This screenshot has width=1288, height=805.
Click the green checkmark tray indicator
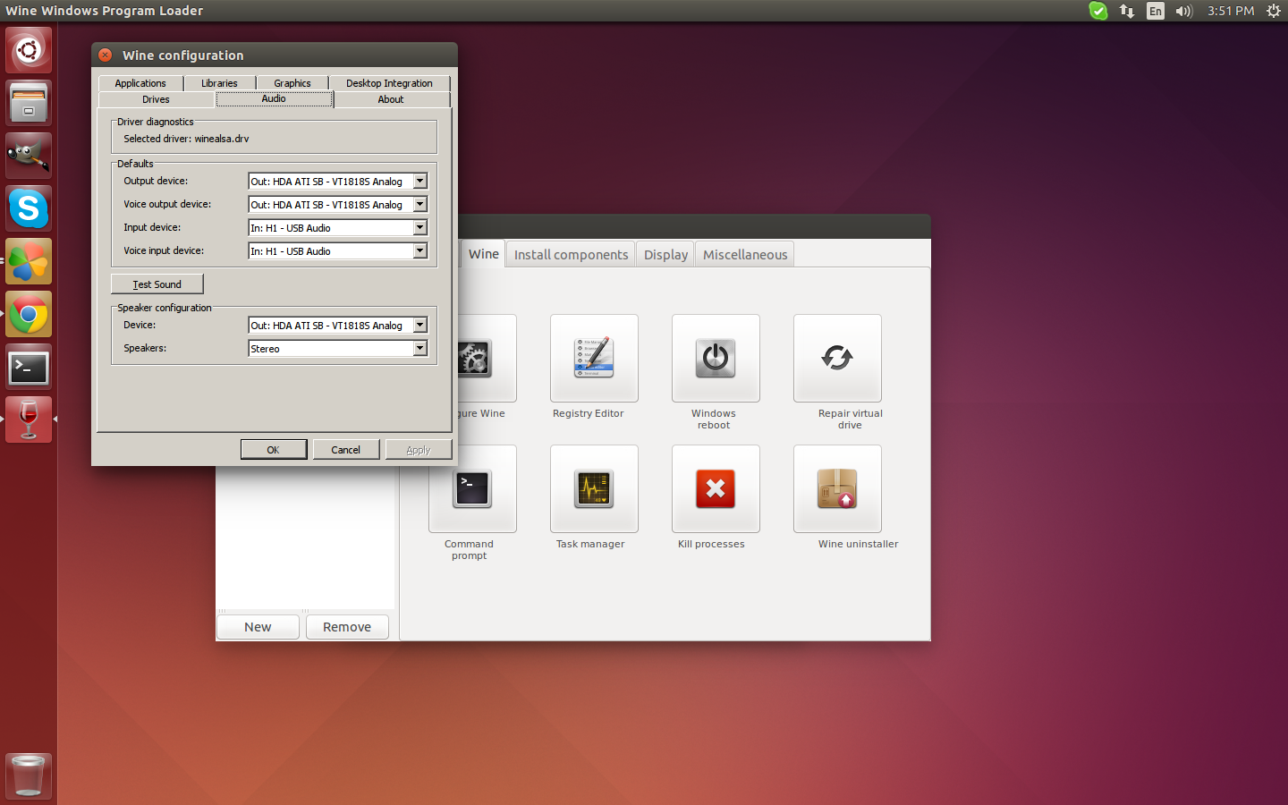click(x=1098, y=11)
